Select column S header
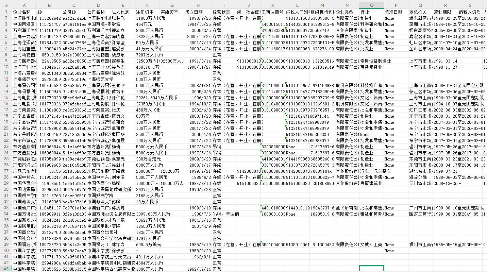 470,5
